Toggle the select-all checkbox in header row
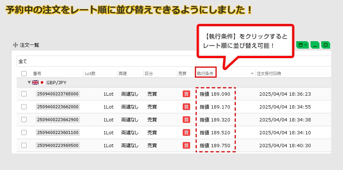The height and width of the screenshot is (170, 343). 24,74
